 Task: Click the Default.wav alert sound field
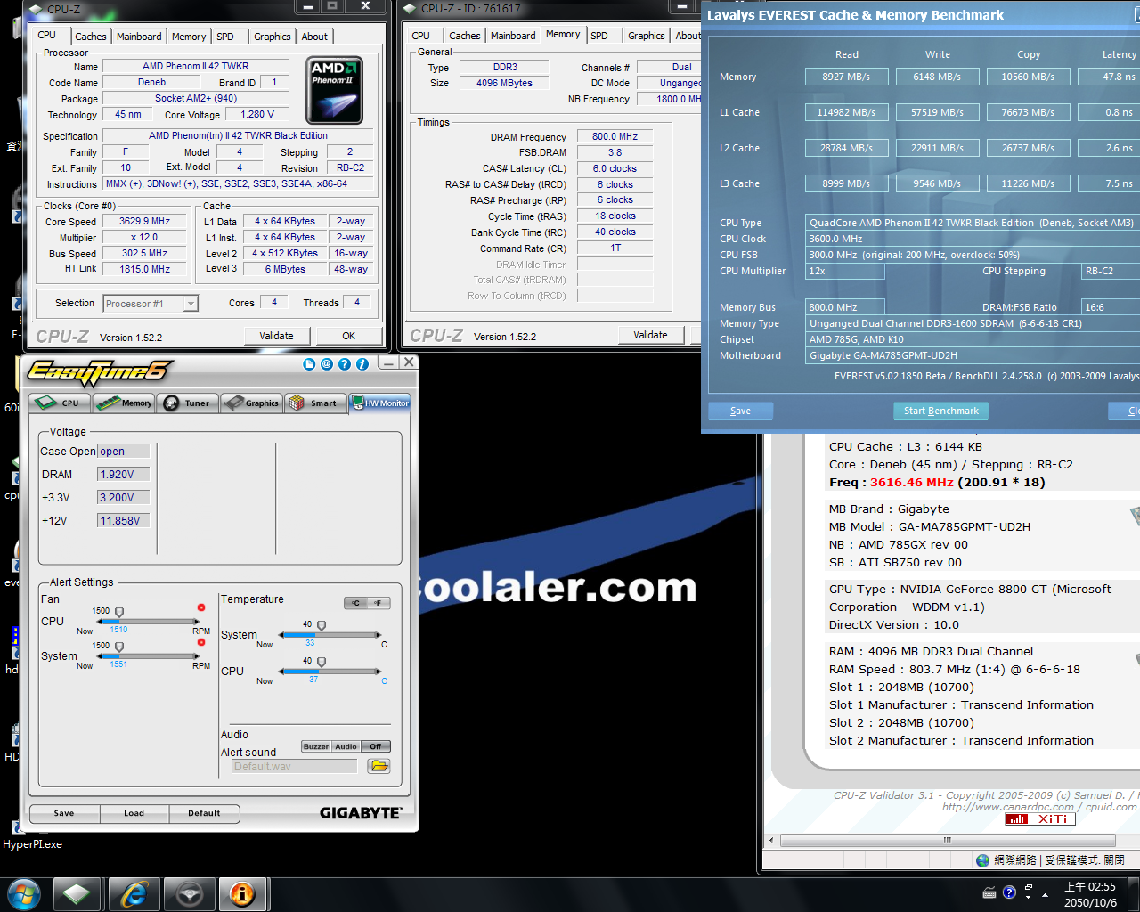[294, 766]
